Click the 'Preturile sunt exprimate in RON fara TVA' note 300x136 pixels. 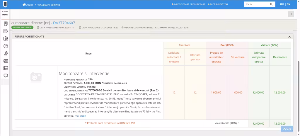[x=110, y=123]
